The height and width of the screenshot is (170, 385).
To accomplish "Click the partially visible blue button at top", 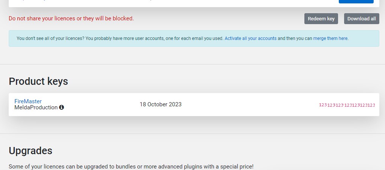I will coord(356,2).
